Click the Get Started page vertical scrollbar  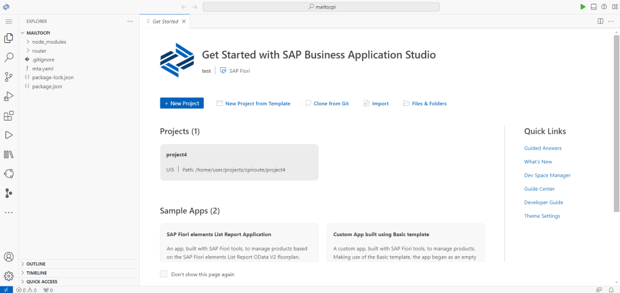(616, 123)
